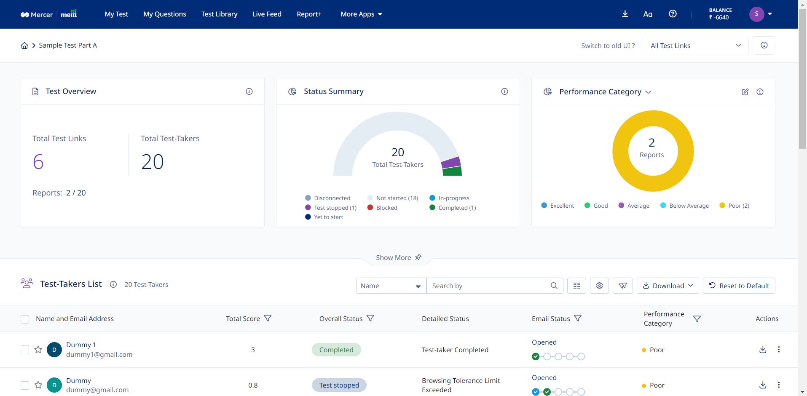Open the table column settings gear
807x396 pixels.
click(599, 286)
